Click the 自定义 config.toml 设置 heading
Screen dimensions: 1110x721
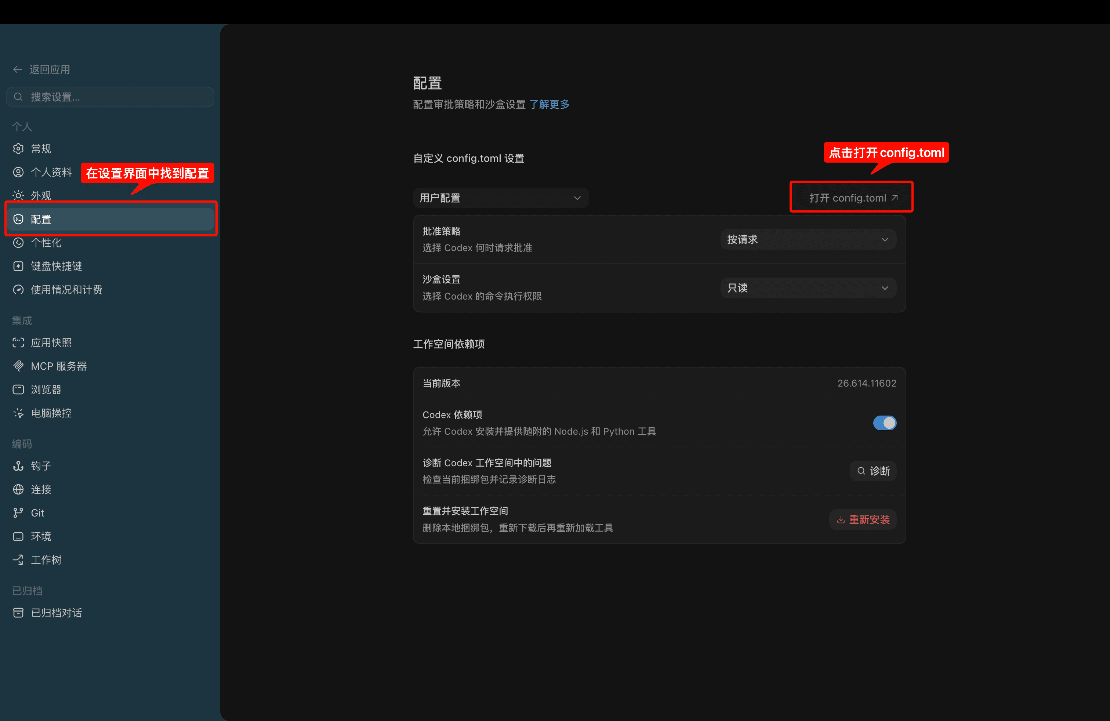click(468, 159)
